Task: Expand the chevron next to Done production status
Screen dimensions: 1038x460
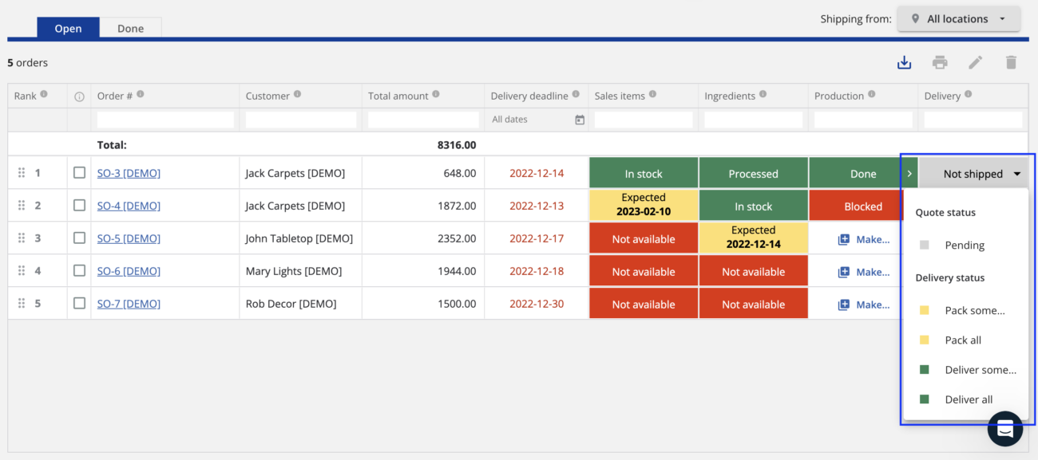Action: click(x=909, y=172)
